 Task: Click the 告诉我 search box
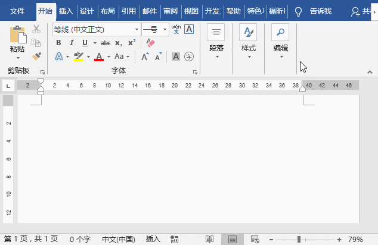(x=320, y=11)
